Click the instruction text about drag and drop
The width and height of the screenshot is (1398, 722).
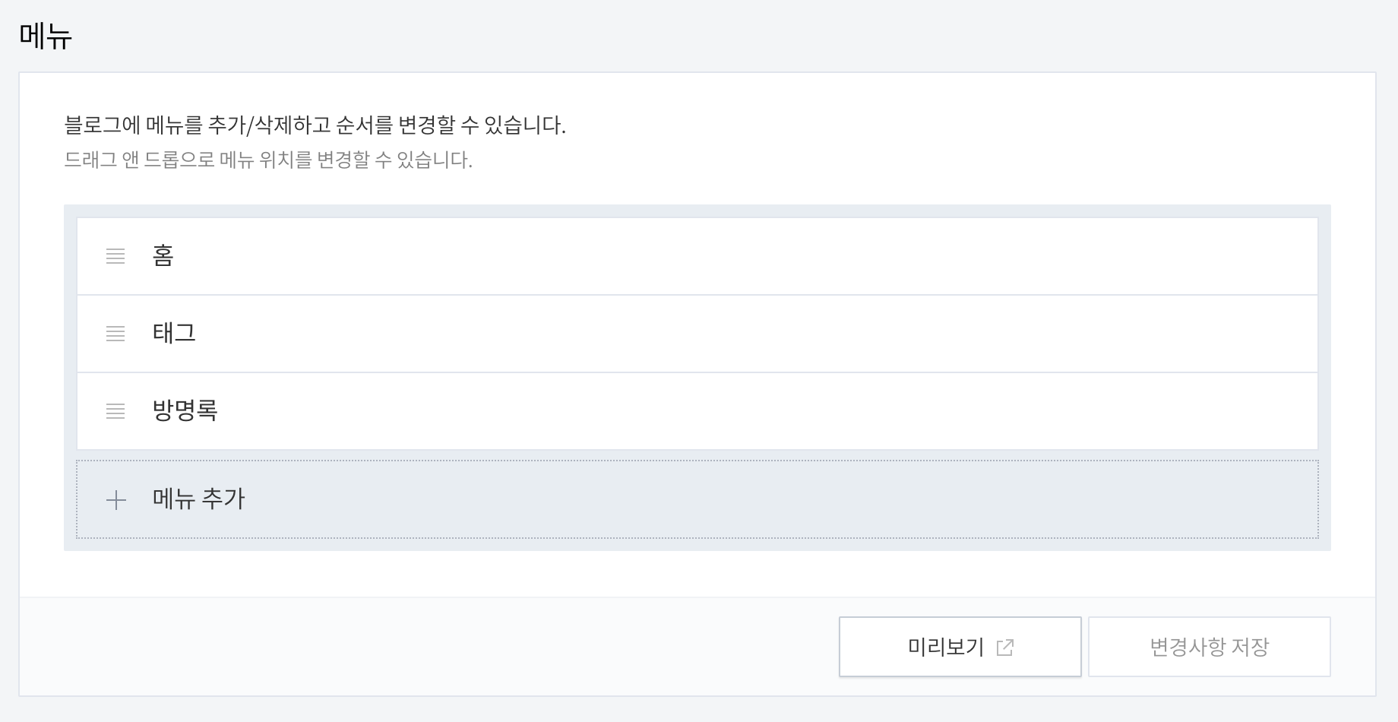click(267, 158)
